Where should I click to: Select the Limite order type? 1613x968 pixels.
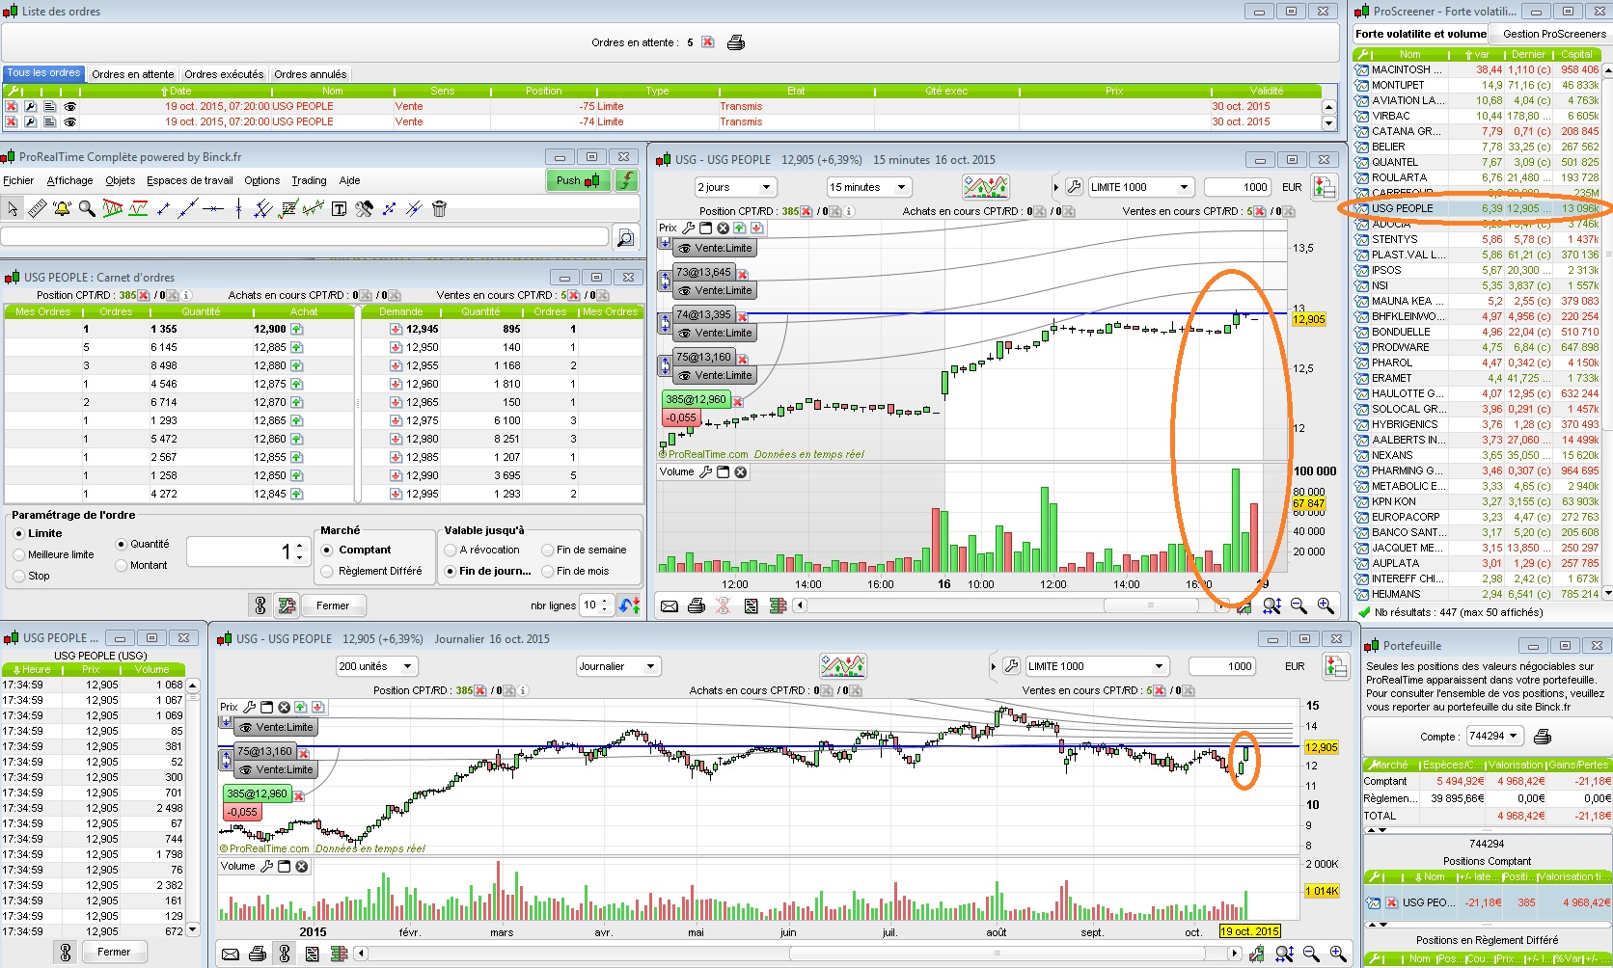click(19, 533)
